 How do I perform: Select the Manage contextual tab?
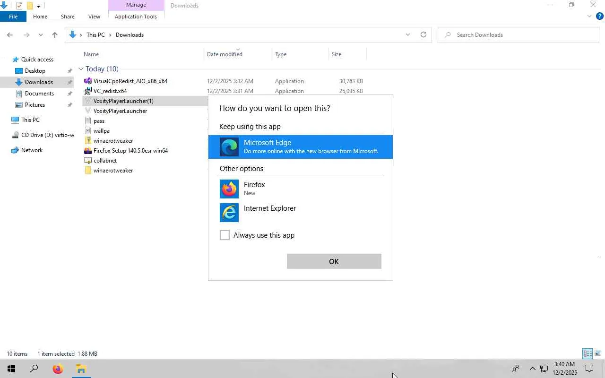(x=136, y=5)
